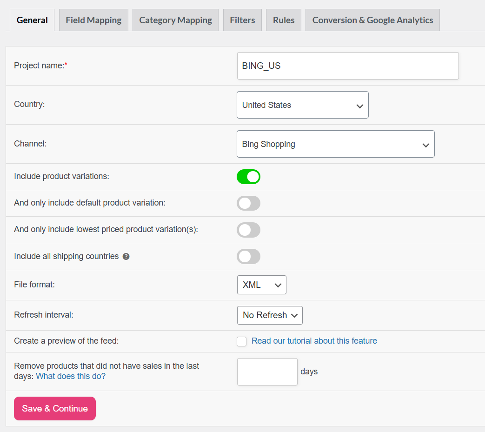Open the Country dropdown
The width and height of the screenshot is (485, 432).
coord(302,105)
